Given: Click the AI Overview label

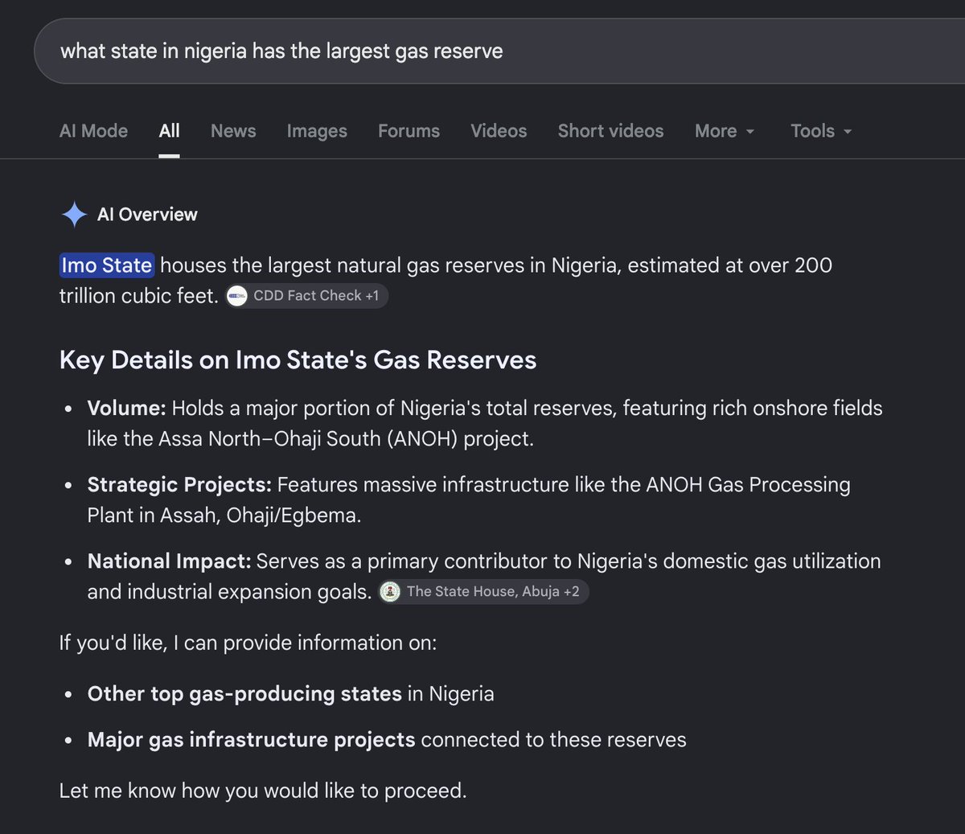Looking at the screenshot, I should (x=147, y=215).
